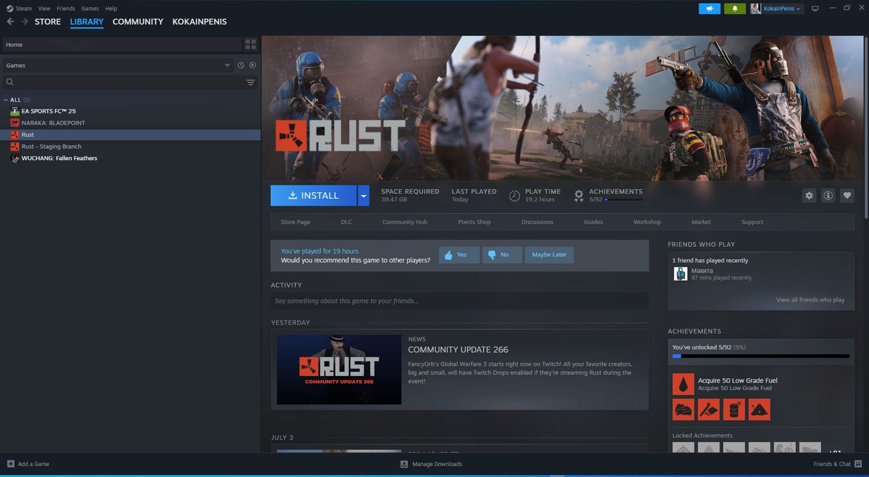
Task: Open the Workshop link
Action: [647, 222]
